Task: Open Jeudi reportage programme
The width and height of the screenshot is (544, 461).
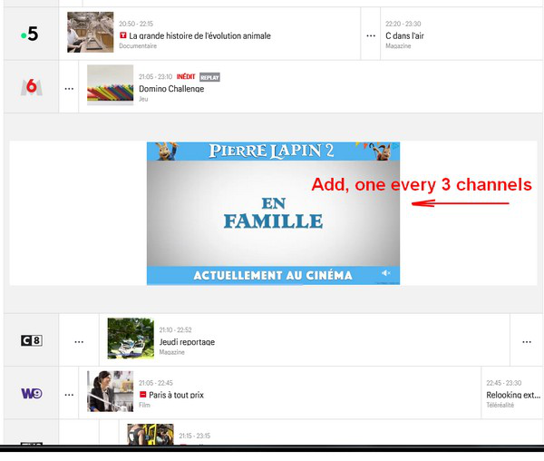Action: tap(187, 342)
